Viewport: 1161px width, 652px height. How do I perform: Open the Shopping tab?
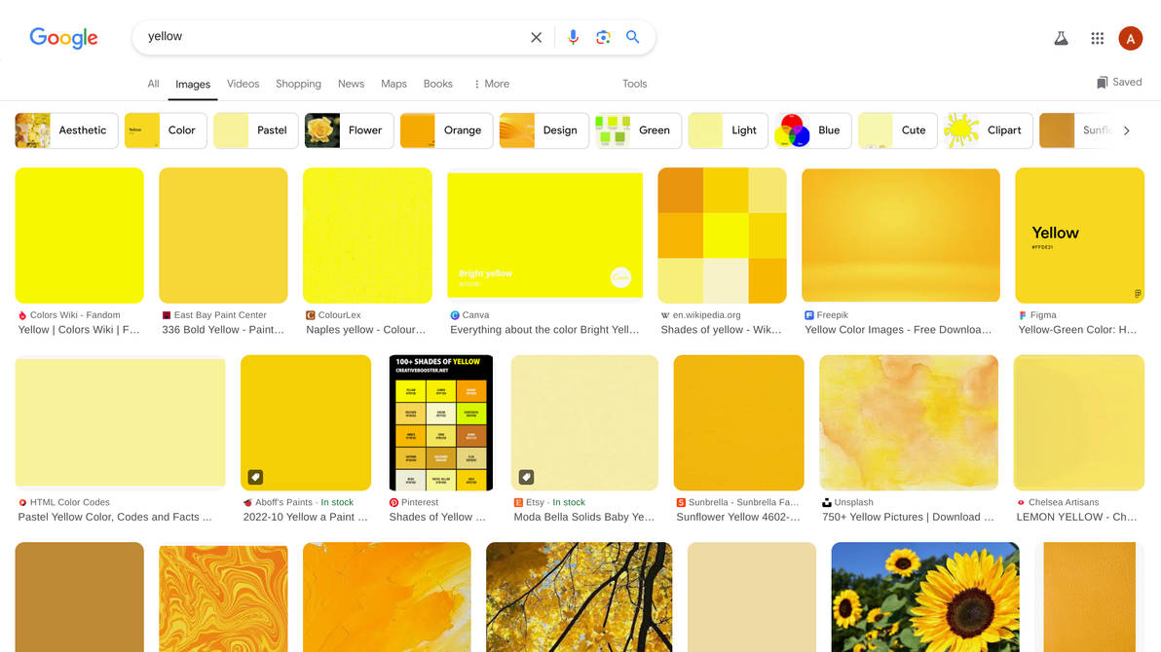298,84
